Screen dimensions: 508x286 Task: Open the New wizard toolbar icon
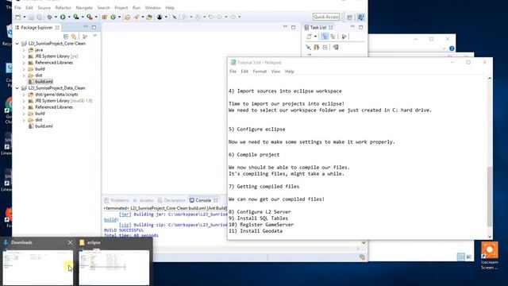click(x=18, y=17)
